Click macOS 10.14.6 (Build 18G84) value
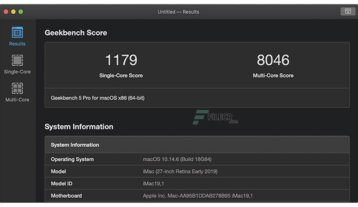The width and height of the screenshot is (358, 207). (x=177, y=160)
